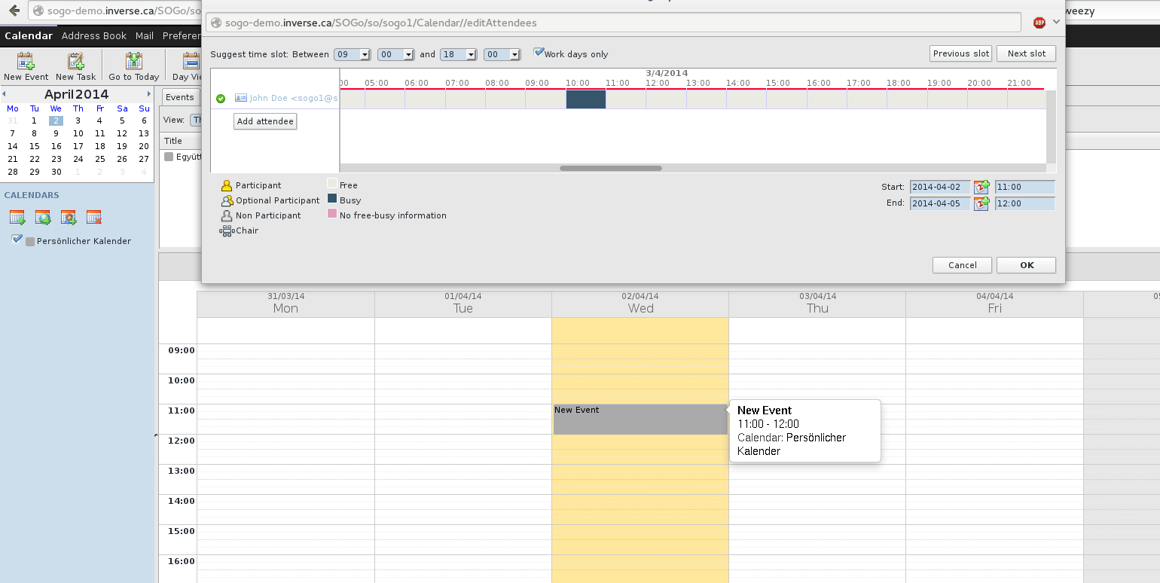
Task: Click the New Task toolbar icon
Action: 75,62
